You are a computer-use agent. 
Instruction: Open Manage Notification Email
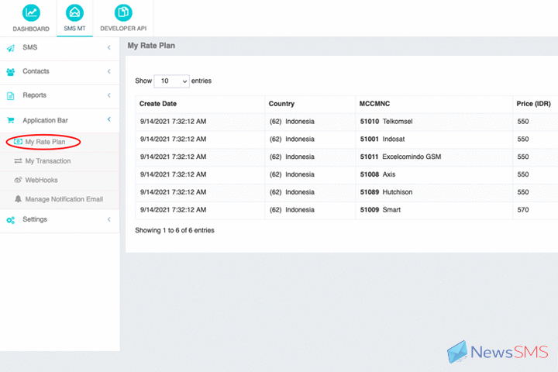pos(64,199)
